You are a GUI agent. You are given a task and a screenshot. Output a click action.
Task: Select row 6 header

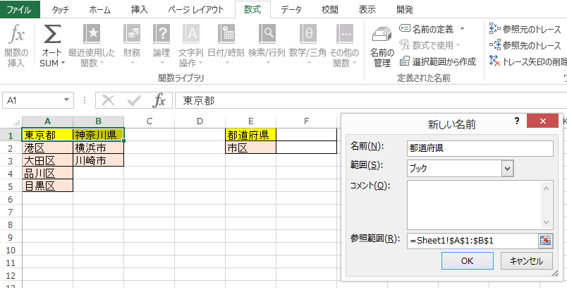coord(11,199)
